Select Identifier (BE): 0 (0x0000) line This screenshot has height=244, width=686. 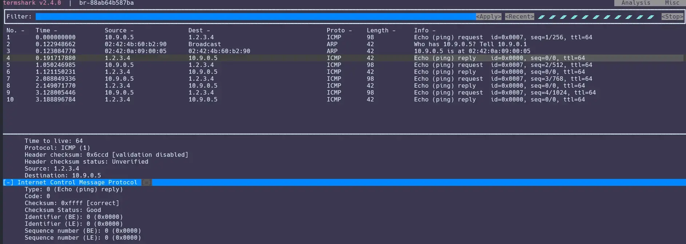(x=74, y=217)
